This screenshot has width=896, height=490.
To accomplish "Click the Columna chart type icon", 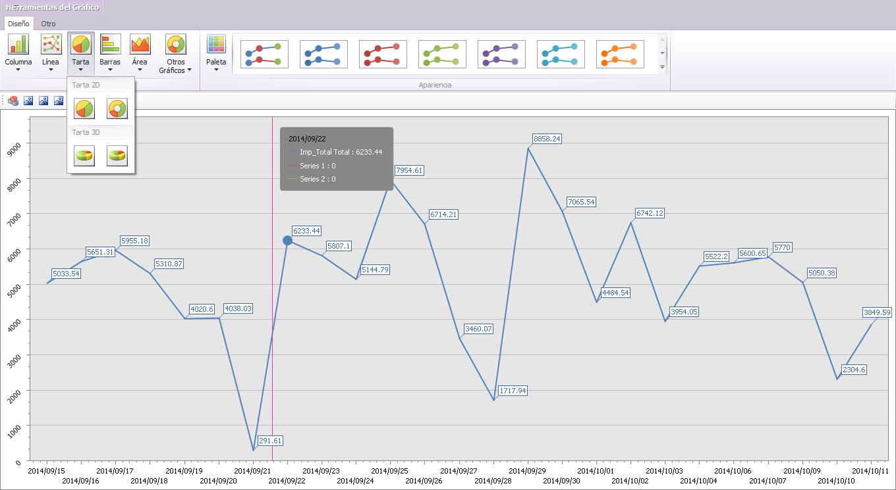I will point(18,45).
